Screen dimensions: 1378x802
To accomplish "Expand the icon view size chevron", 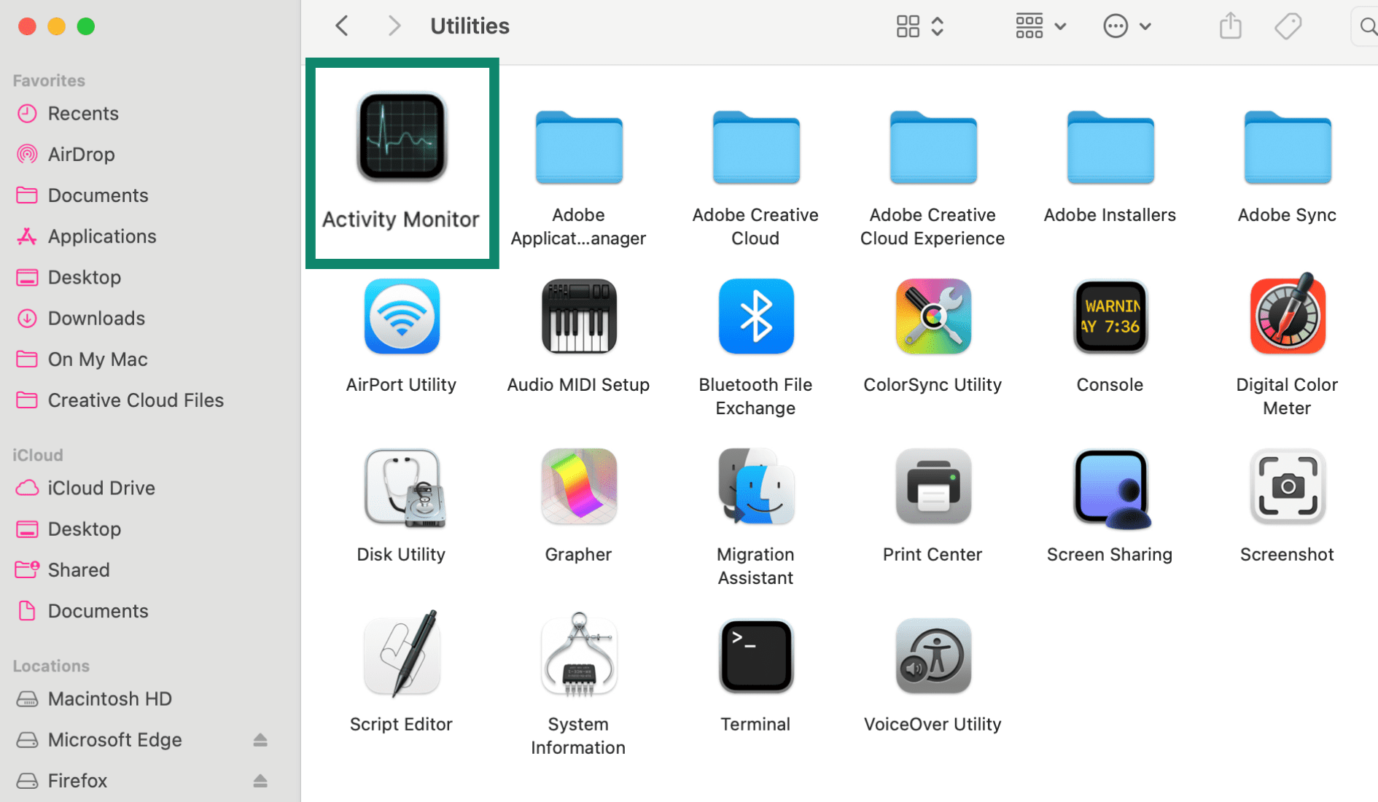I will 938,26.
